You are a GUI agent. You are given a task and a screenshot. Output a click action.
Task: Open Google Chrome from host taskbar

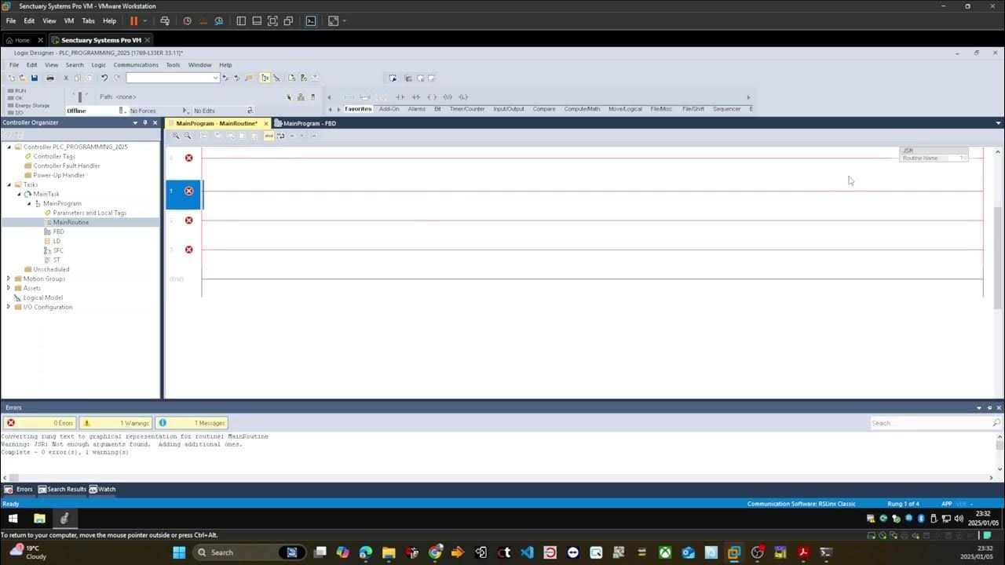435,552
